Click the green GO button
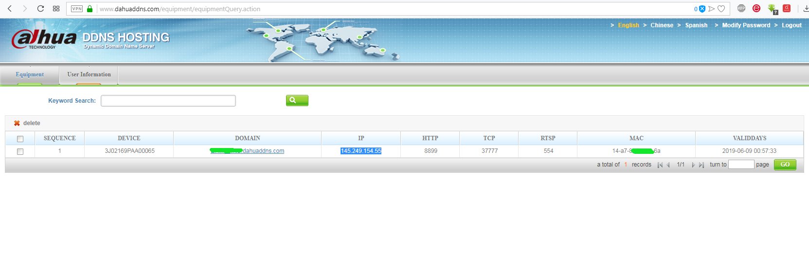Screen dimensions: 809x278 click(785, 165)
